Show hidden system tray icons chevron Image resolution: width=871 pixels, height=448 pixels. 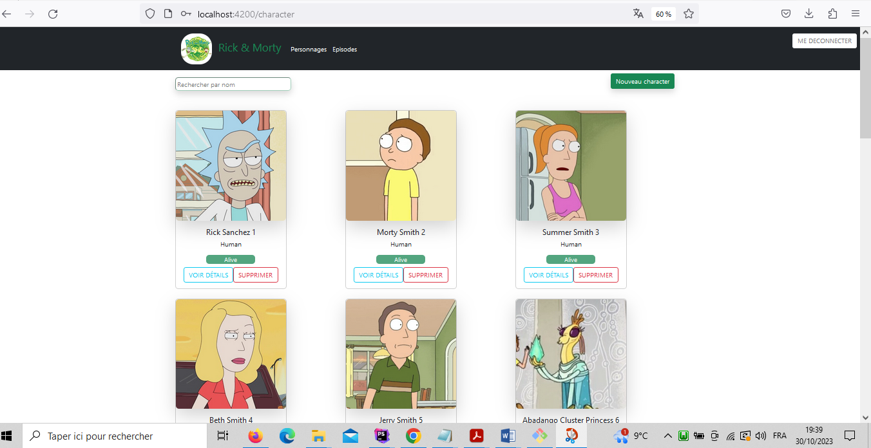tap(668, 436)
